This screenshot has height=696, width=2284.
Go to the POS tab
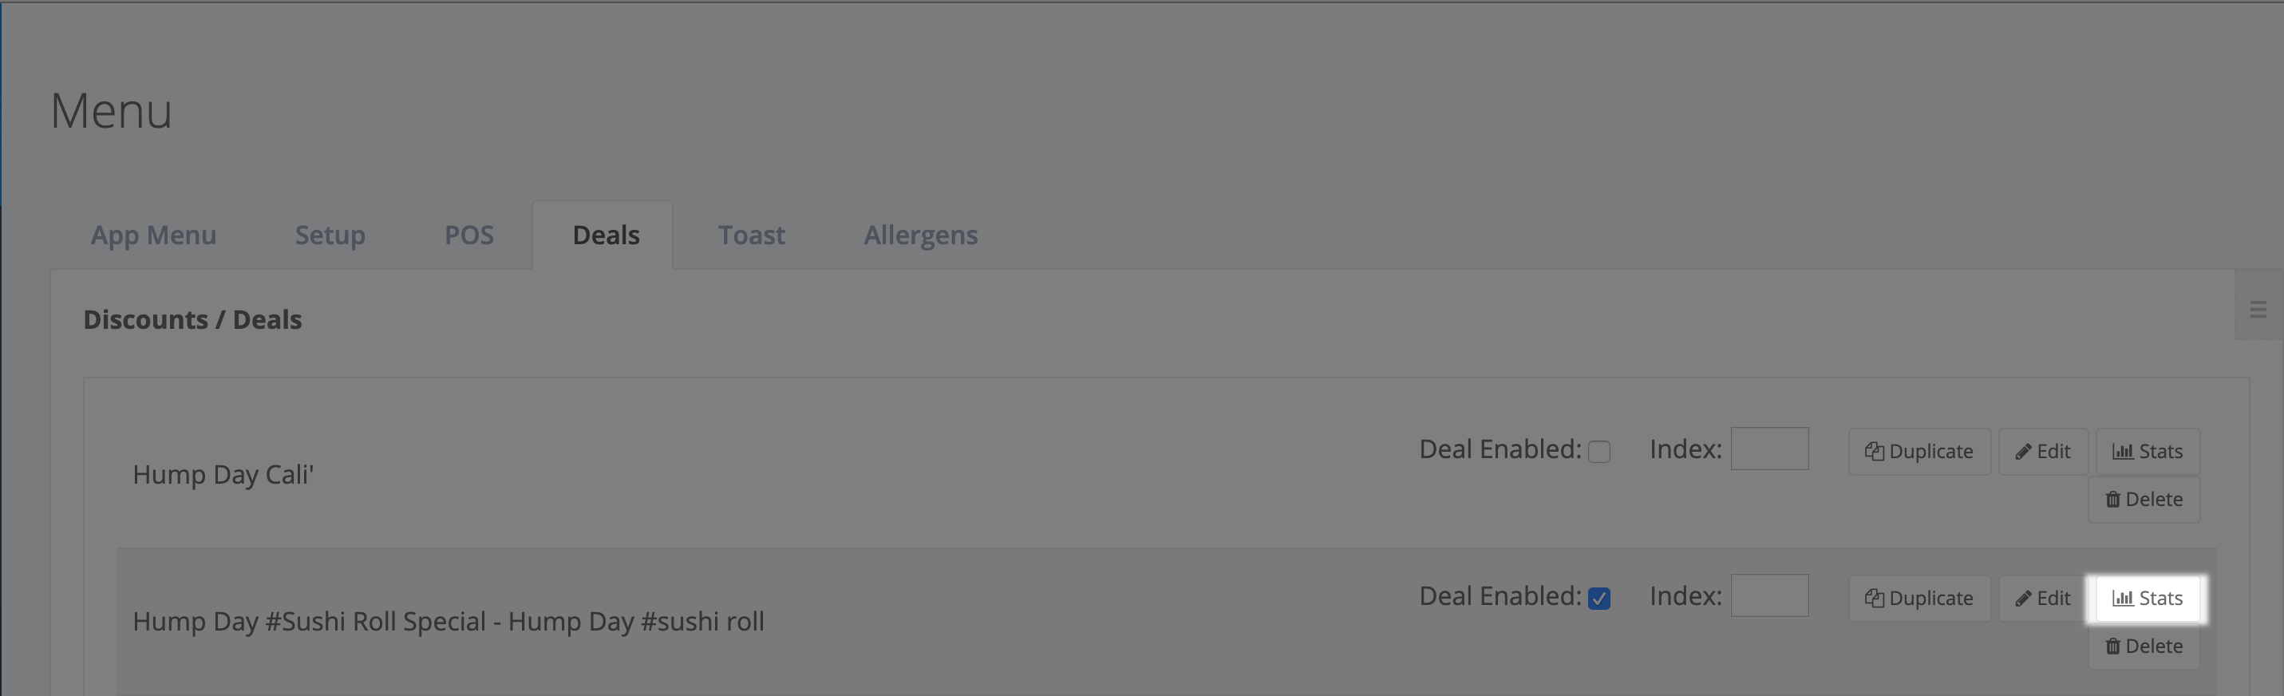468,235
